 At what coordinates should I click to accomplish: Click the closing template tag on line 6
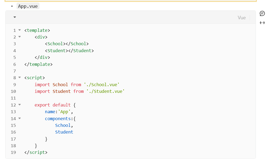pos(38,64)
